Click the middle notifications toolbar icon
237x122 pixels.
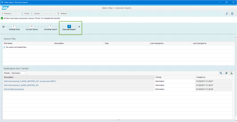click(226, 73)
